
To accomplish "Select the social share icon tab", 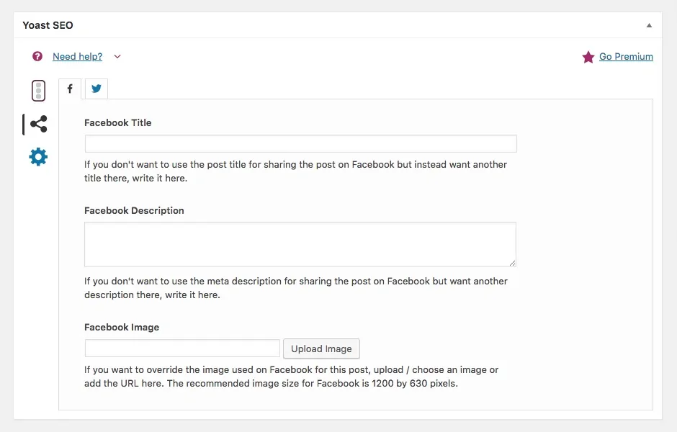I will 38,124.
